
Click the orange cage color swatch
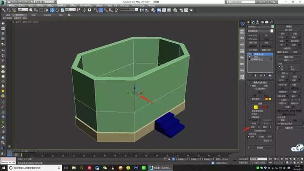(266, 99)
